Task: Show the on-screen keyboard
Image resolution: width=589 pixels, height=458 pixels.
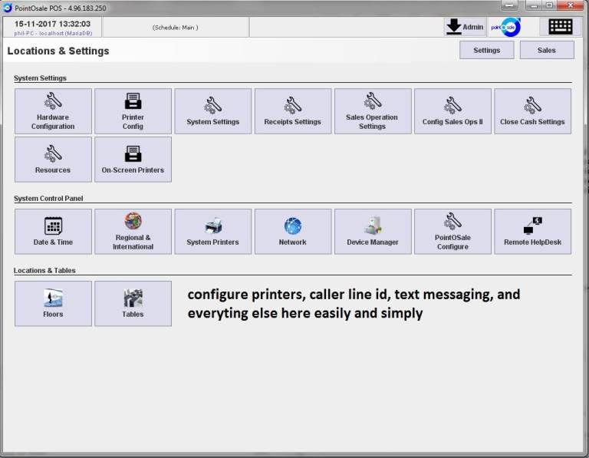Action: (x=560, y=27)
